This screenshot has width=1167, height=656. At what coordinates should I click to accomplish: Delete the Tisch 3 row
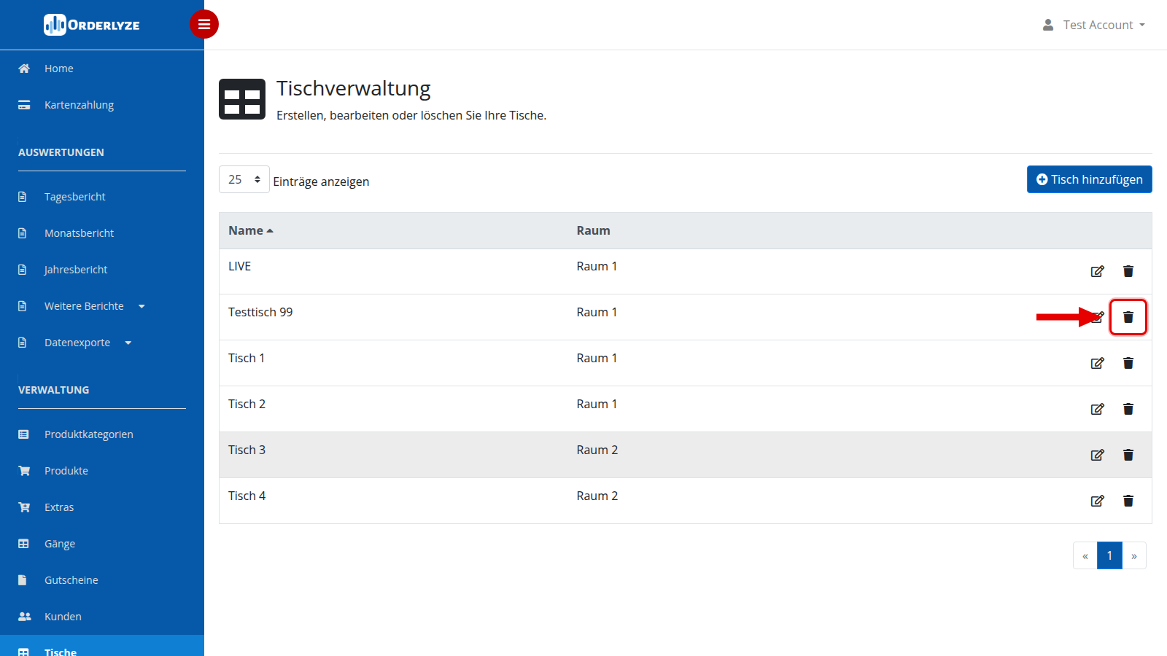(1128, 455)
